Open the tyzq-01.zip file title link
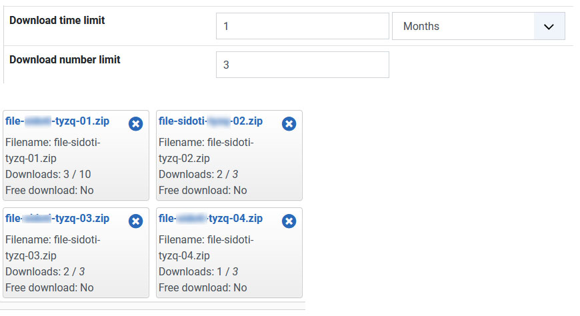Image resolution: width=580 pixels, height=316 pixels. (x=57, y=121)
